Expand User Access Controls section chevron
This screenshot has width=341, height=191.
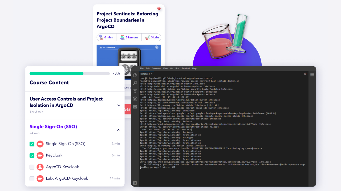tap(119, 105)
